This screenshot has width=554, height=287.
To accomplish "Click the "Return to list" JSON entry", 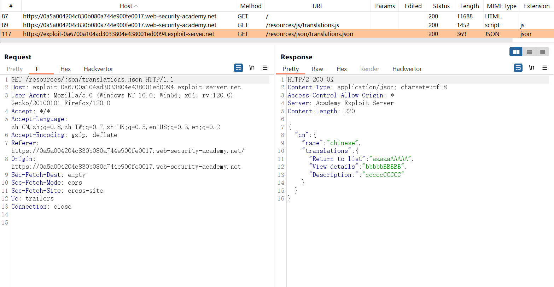I will click(361, 159).
